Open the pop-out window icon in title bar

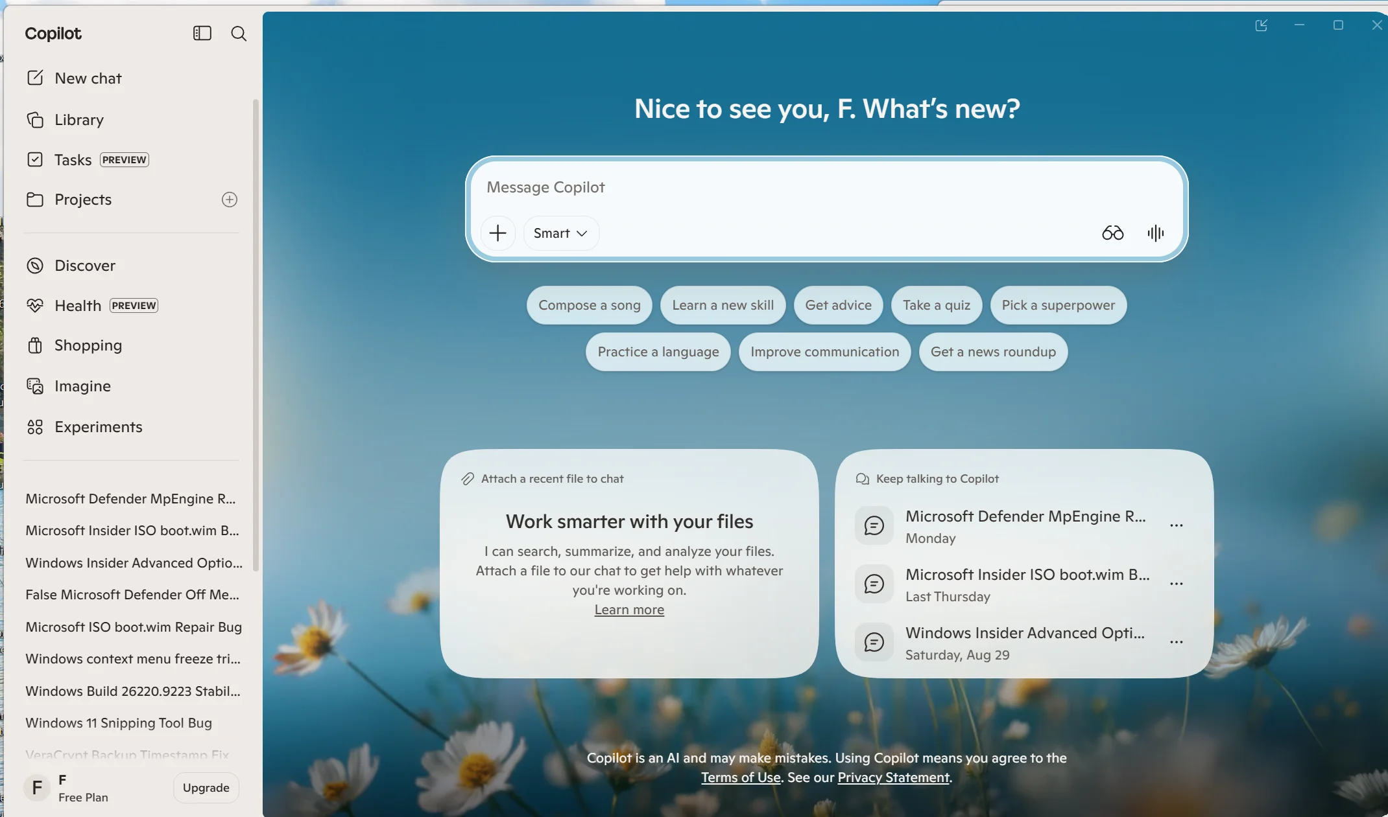click(x=1261, y=25)
